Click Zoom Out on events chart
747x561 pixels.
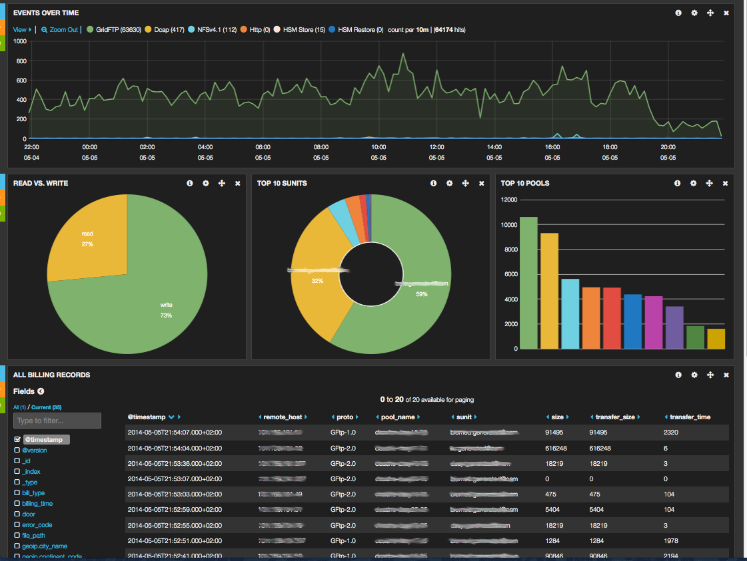(59, 29)
